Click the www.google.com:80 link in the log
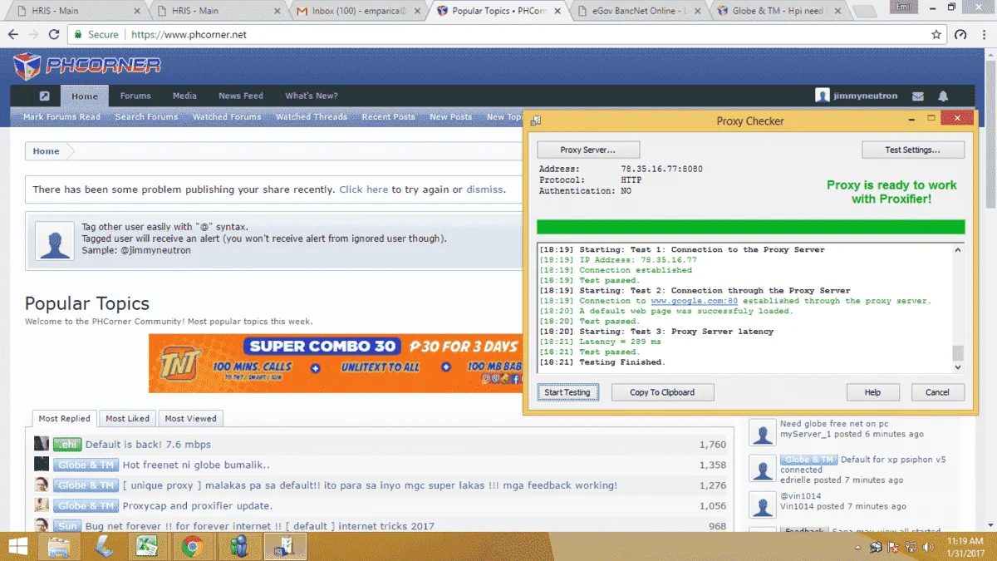The width and height of the screenshot is (997, 561). (695, 301)
